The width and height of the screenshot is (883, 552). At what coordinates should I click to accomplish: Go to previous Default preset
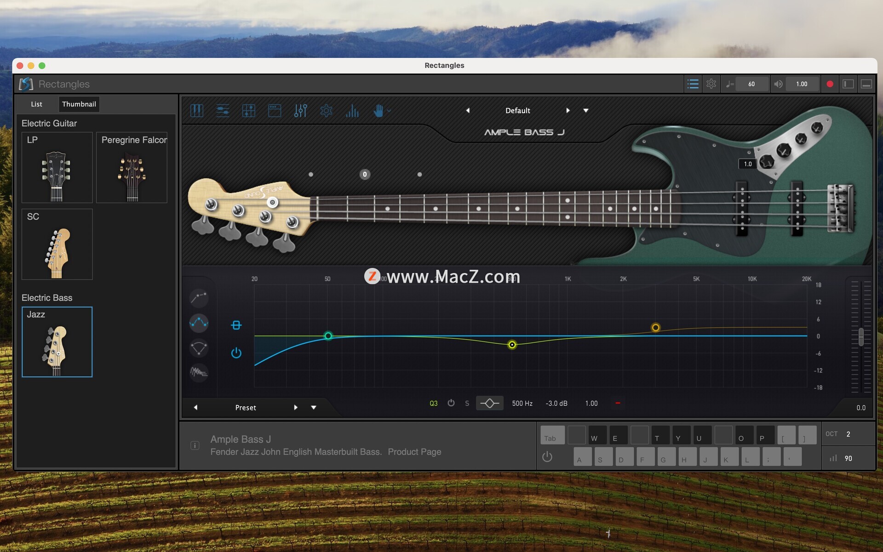coord(468,110)
